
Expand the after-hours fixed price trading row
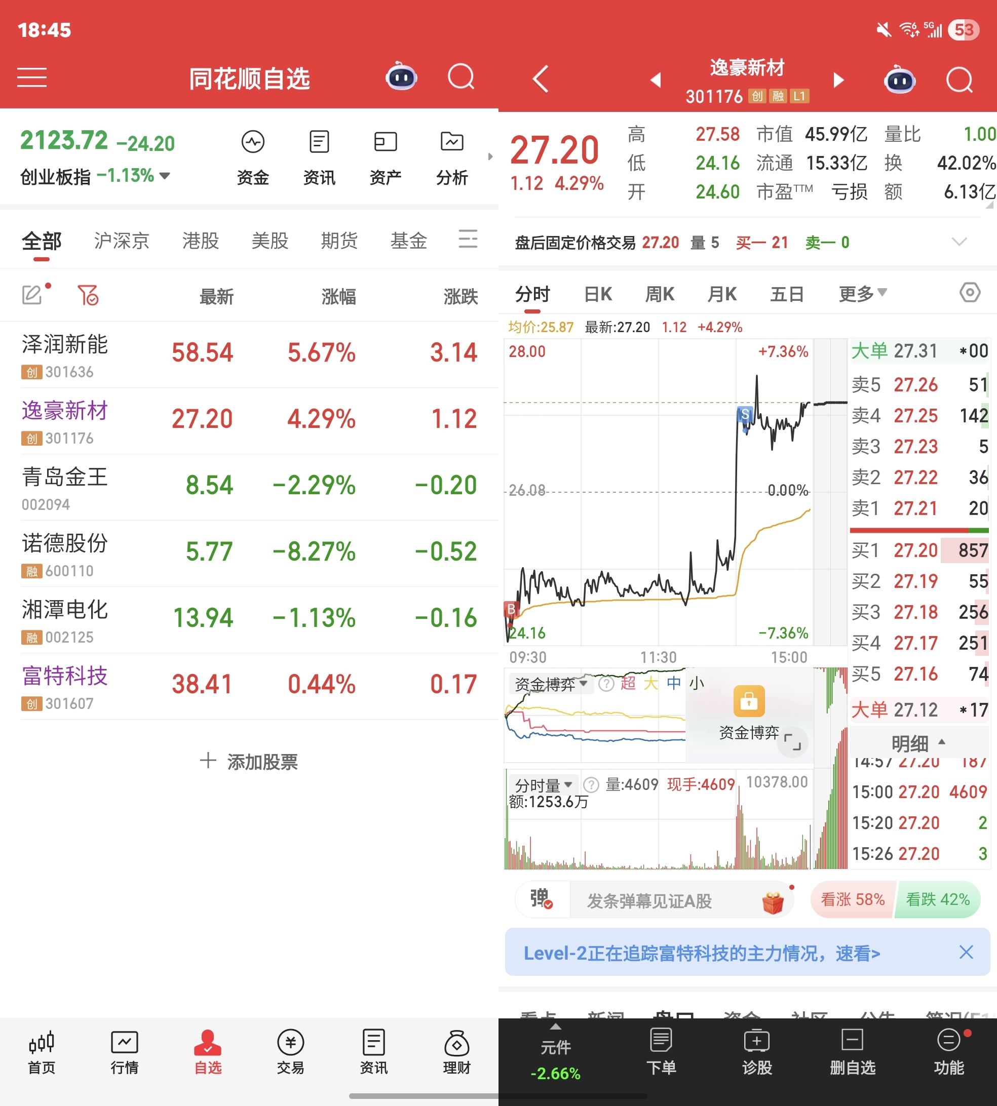pyautogui.click(x=959, y=242)
